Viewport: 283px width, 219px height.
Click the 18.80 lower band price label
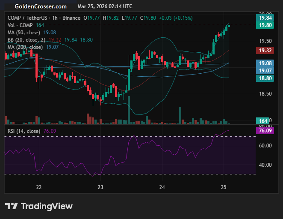click(x=265, y=78)
